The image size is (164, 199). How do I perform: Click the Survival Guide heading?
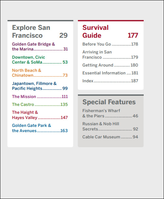(x=96, y=31)
